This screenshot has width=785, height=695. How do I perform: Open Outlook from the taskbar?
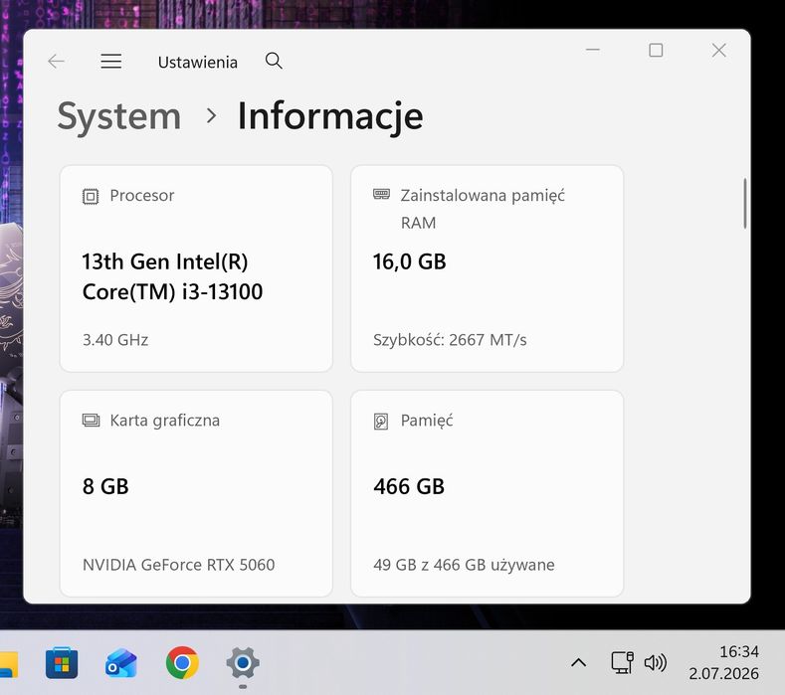coord(121,663)
